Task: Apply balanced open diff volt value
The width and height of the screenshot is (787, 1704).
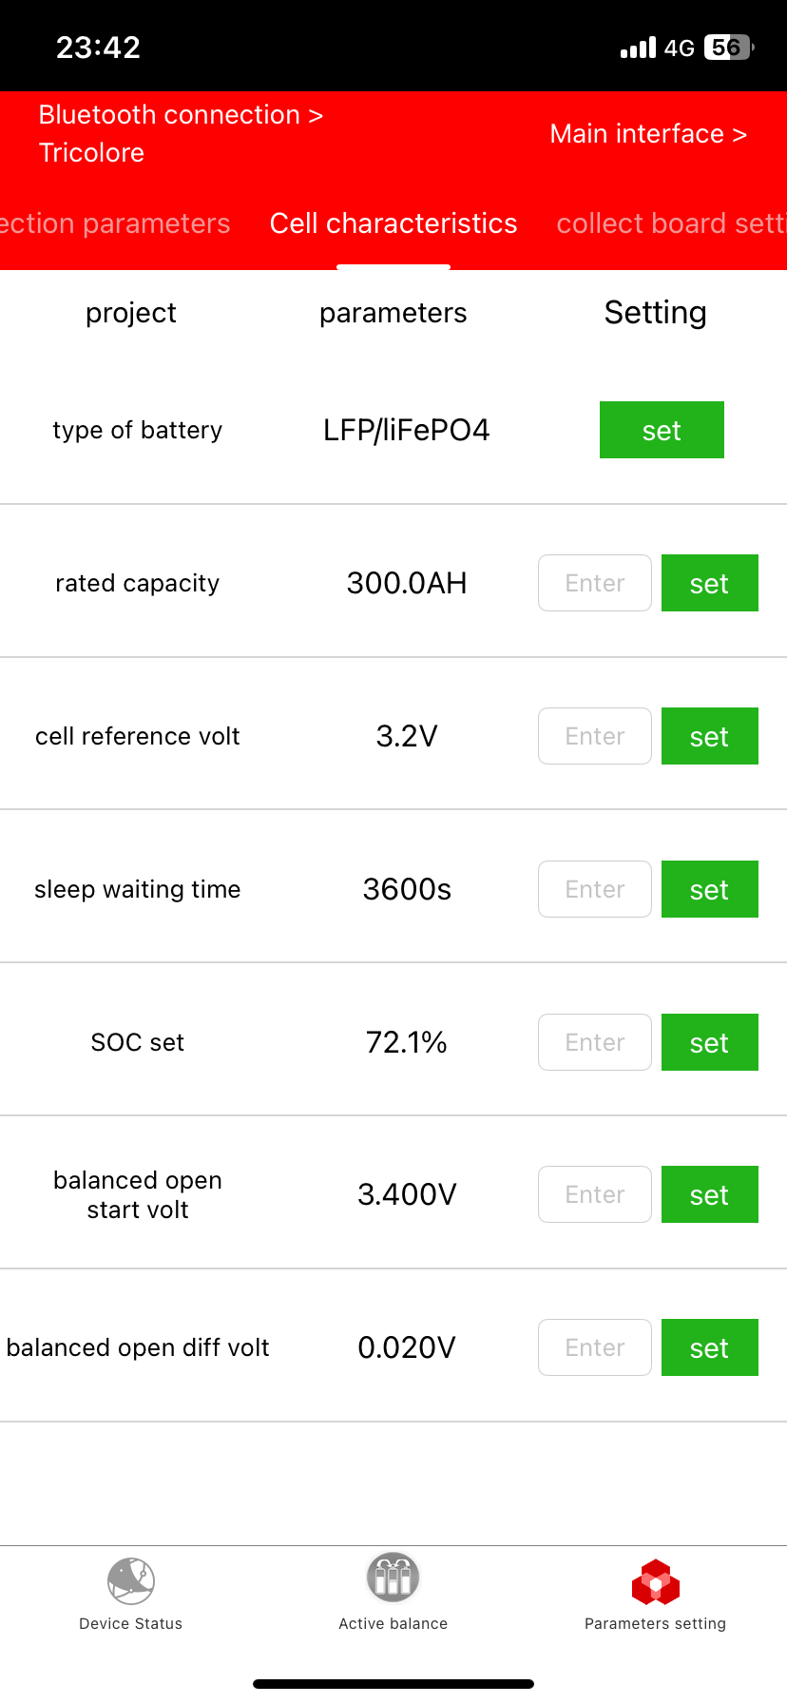Action: 709,1347
